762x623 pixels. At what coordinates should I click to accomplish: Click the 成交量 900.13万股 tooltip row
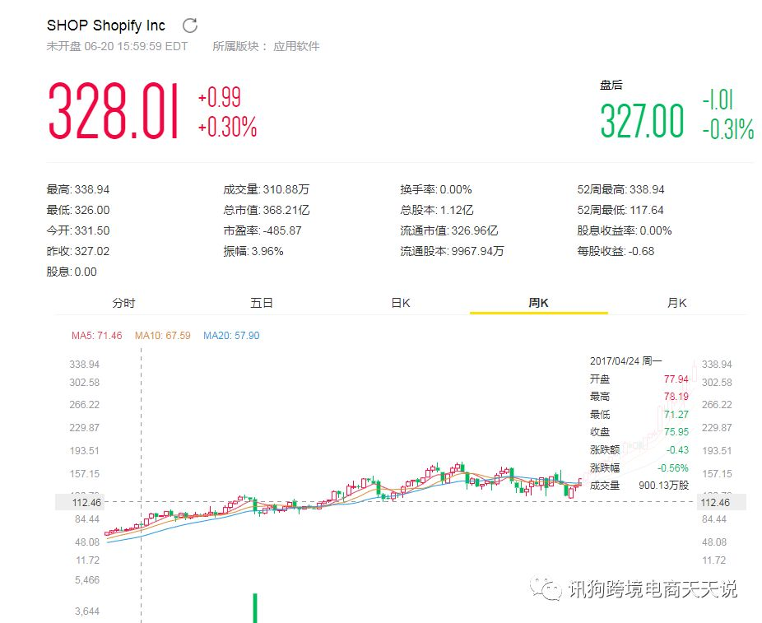(x=639, y=485)
